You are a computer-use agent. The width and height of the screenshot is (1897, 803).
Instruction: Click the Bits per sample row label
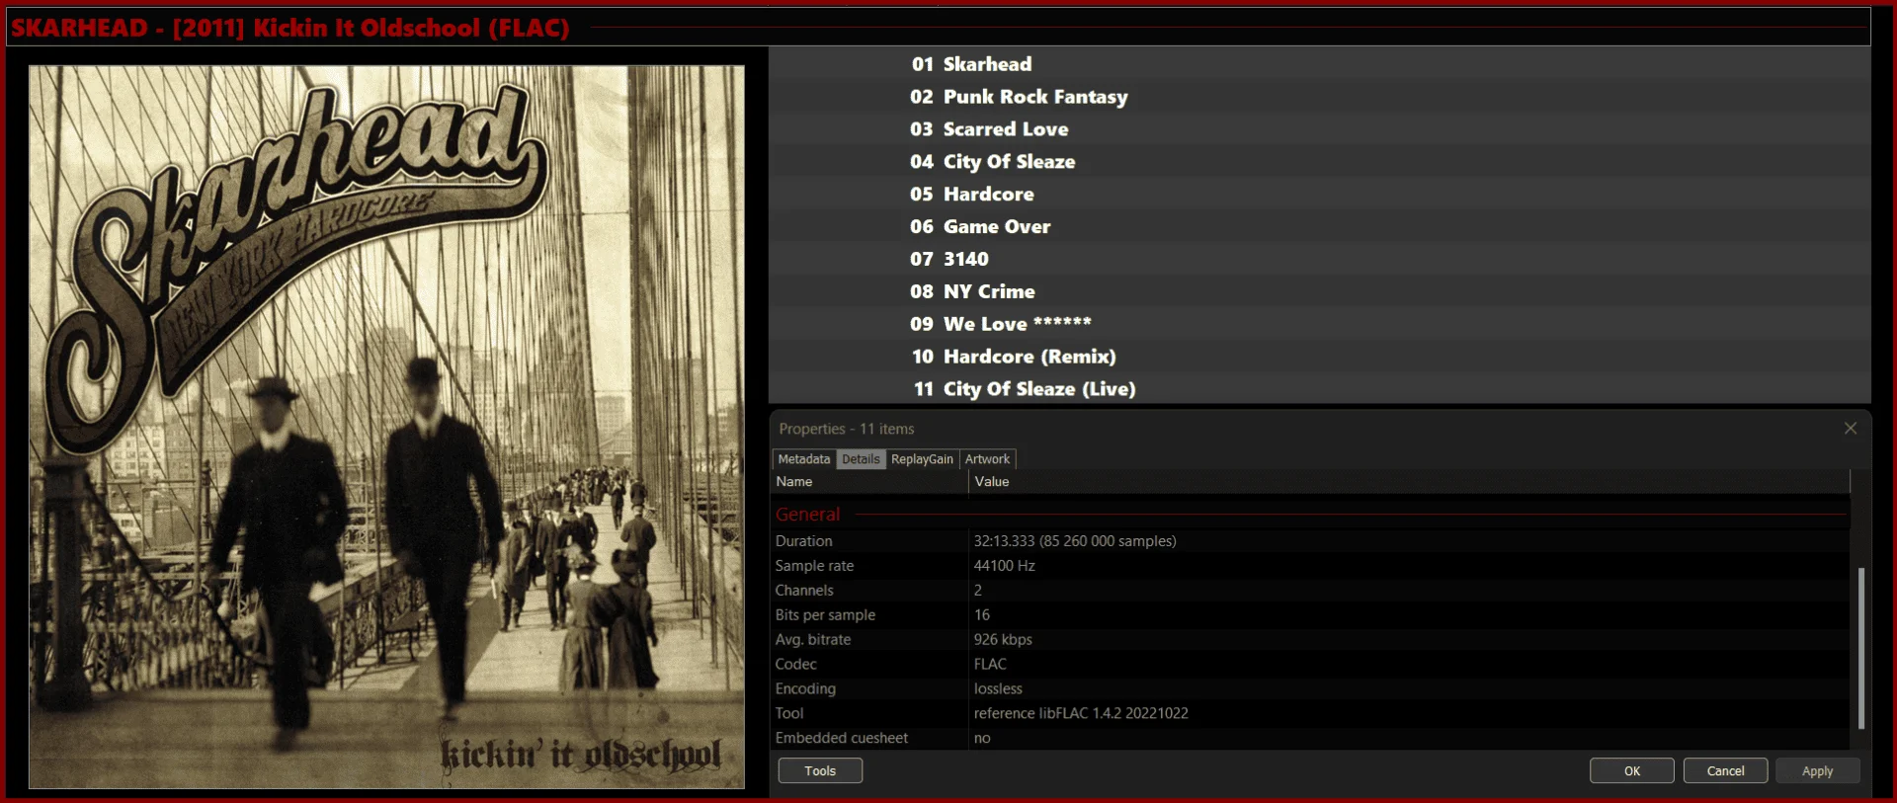[825, 615]
